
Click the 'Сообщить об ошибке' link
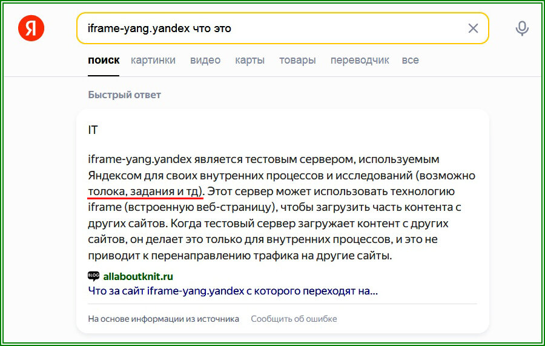294,319
